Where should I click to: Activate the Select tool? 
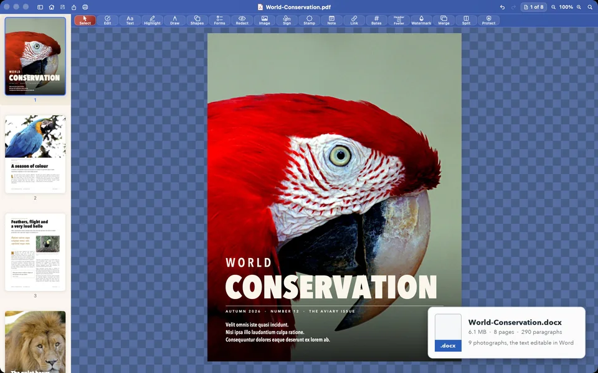[x=85, y=20]
